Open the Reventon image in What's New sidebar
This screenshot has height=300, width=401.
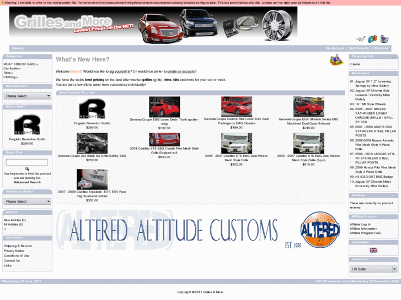tap(27, 125)
